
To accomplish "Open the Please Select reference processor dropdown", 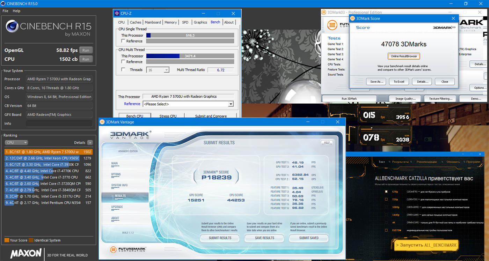I will coord(230,104).
